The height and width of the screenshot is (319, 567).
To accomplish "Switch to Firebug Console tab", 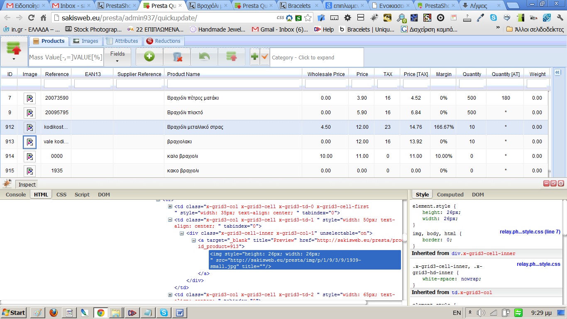I will 16,194.
